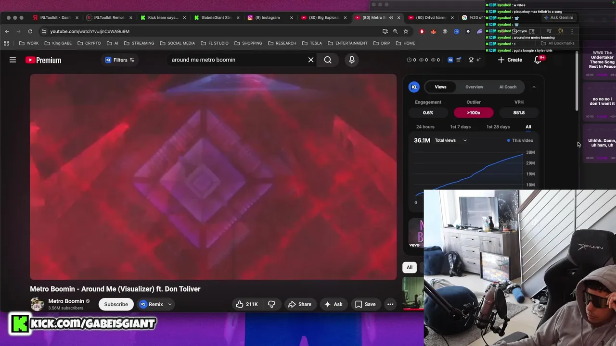Click the >100x Outlier badge
The image size is (616, 346).
point(474,112)
